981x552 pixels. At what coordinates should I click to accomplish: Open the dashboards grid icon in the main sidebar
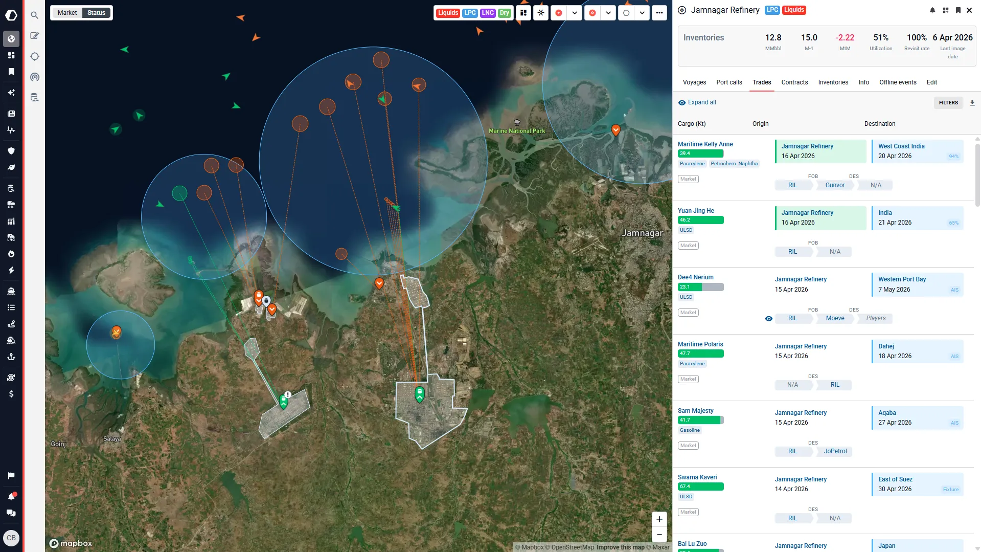11,55
